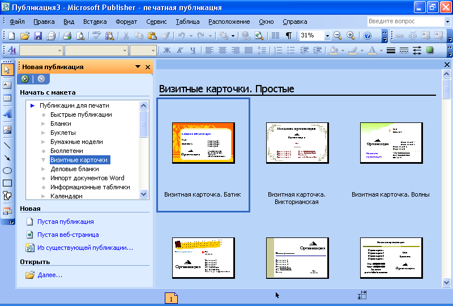This screenshot has width=453, height=306.
Task: Click the Copy icon in the toolbar
Action: 139,36
